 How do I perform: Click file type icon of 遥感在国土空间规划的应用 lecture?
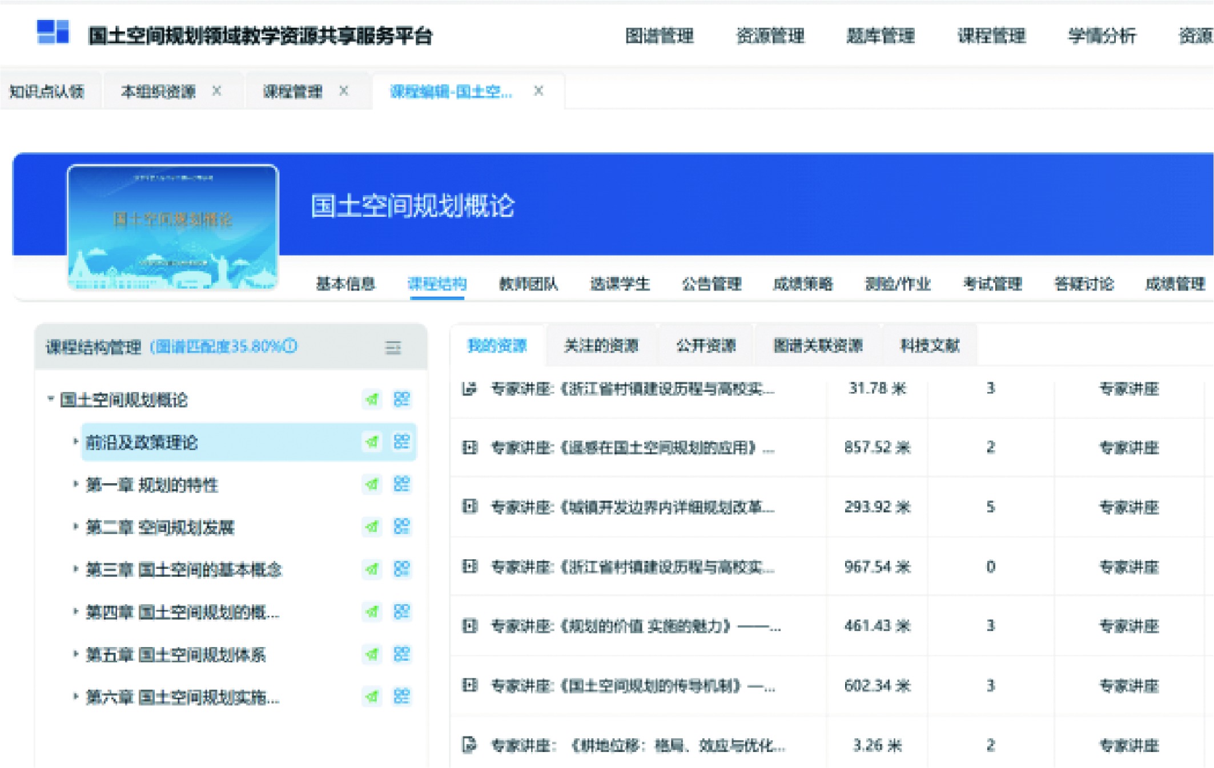point(469,447)
